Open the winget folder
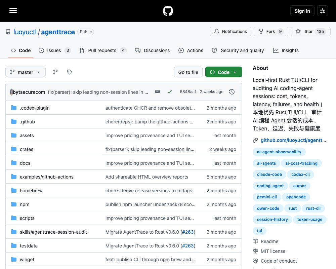This screenshot has width=336, height=269. (x=27, y=260)
